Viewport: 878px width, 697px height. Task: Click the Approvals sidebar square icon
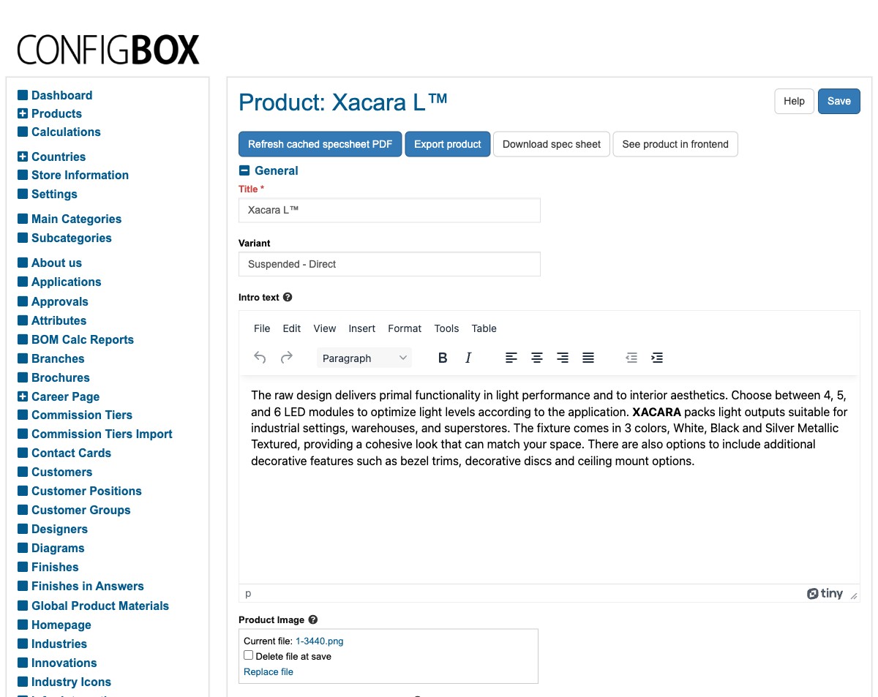[x=23, y=302]
